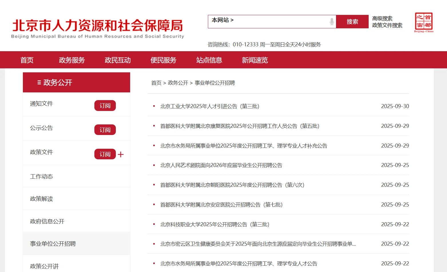The width and height of the screenshot is (447, 272).
Task: Open 北京人民艺术剧院 2026年应届毕业生招聘公告
Action: (x=221, y=165)
